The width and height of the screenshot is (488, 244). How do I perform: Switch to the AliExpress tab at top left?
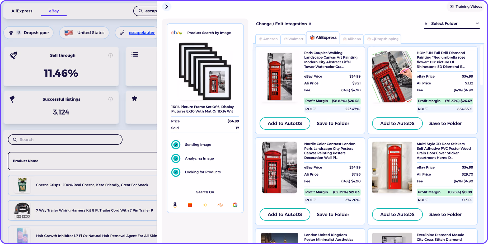pos(22,11)
